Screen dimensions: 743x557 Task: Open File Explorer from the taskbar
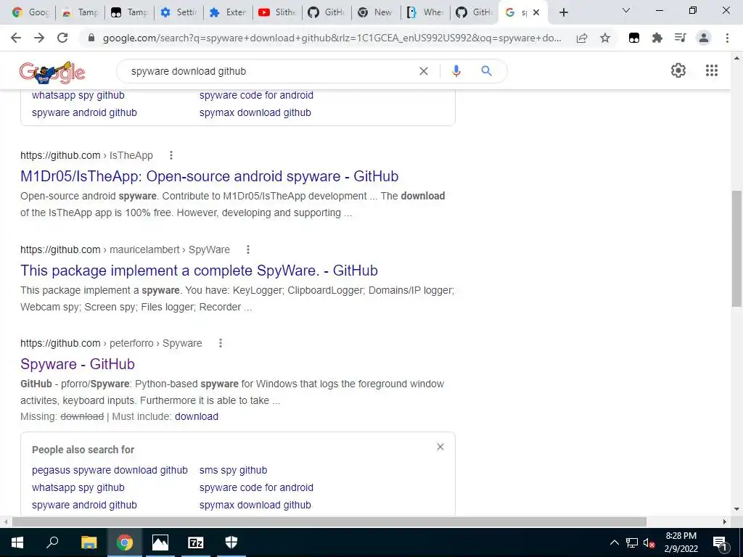(x=89, y=542)
